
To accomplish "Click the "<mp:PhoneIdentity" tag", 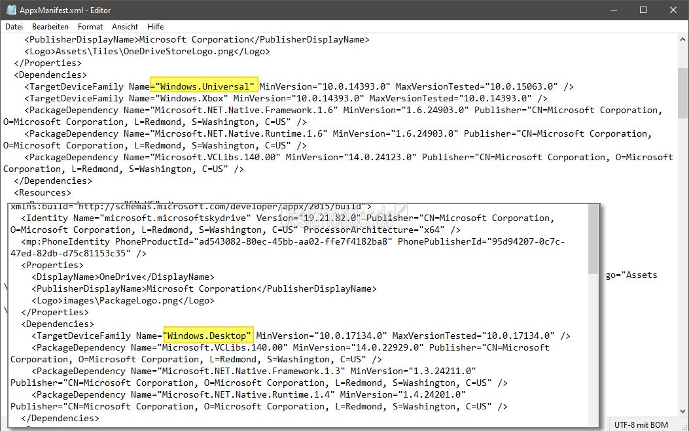I will point(65,241).
